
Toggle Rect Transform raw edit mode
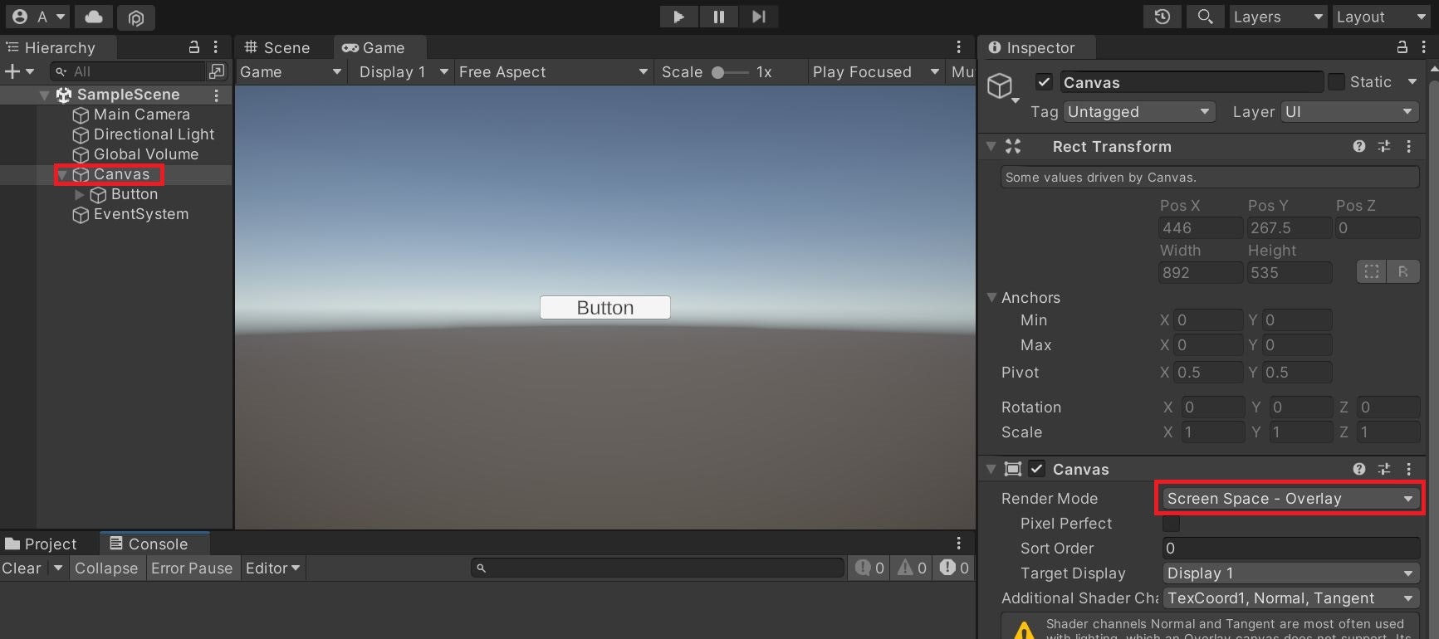tap(1403, 271)
